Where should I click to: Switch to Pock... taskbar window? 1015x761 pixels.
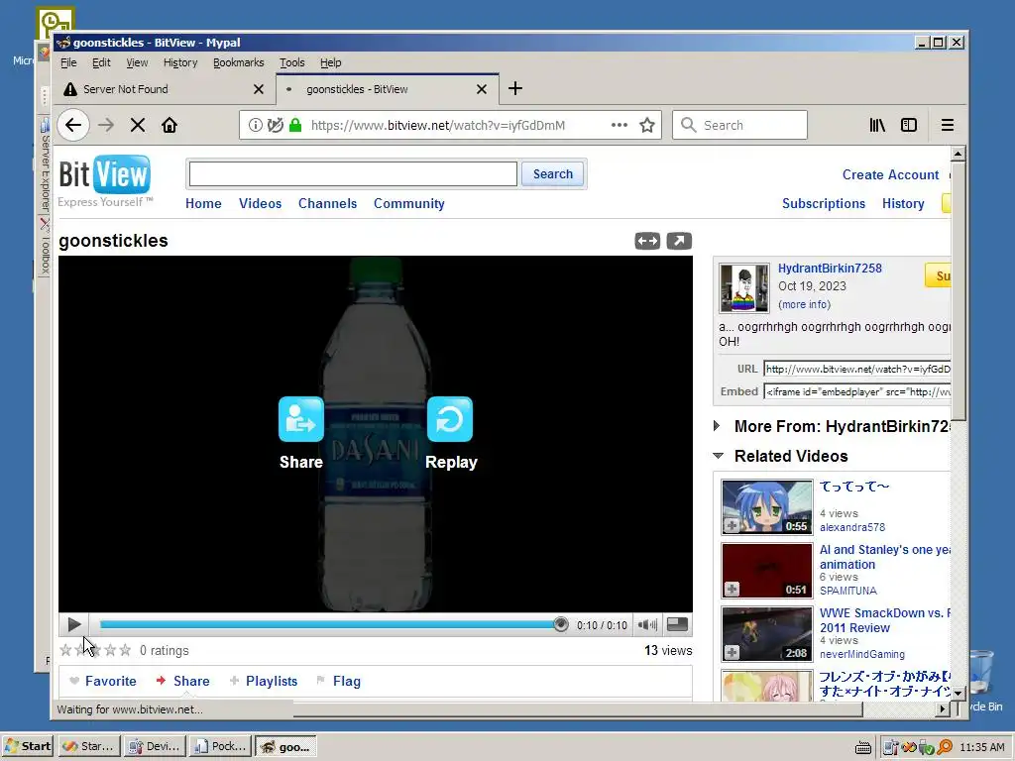pos(220,746)
